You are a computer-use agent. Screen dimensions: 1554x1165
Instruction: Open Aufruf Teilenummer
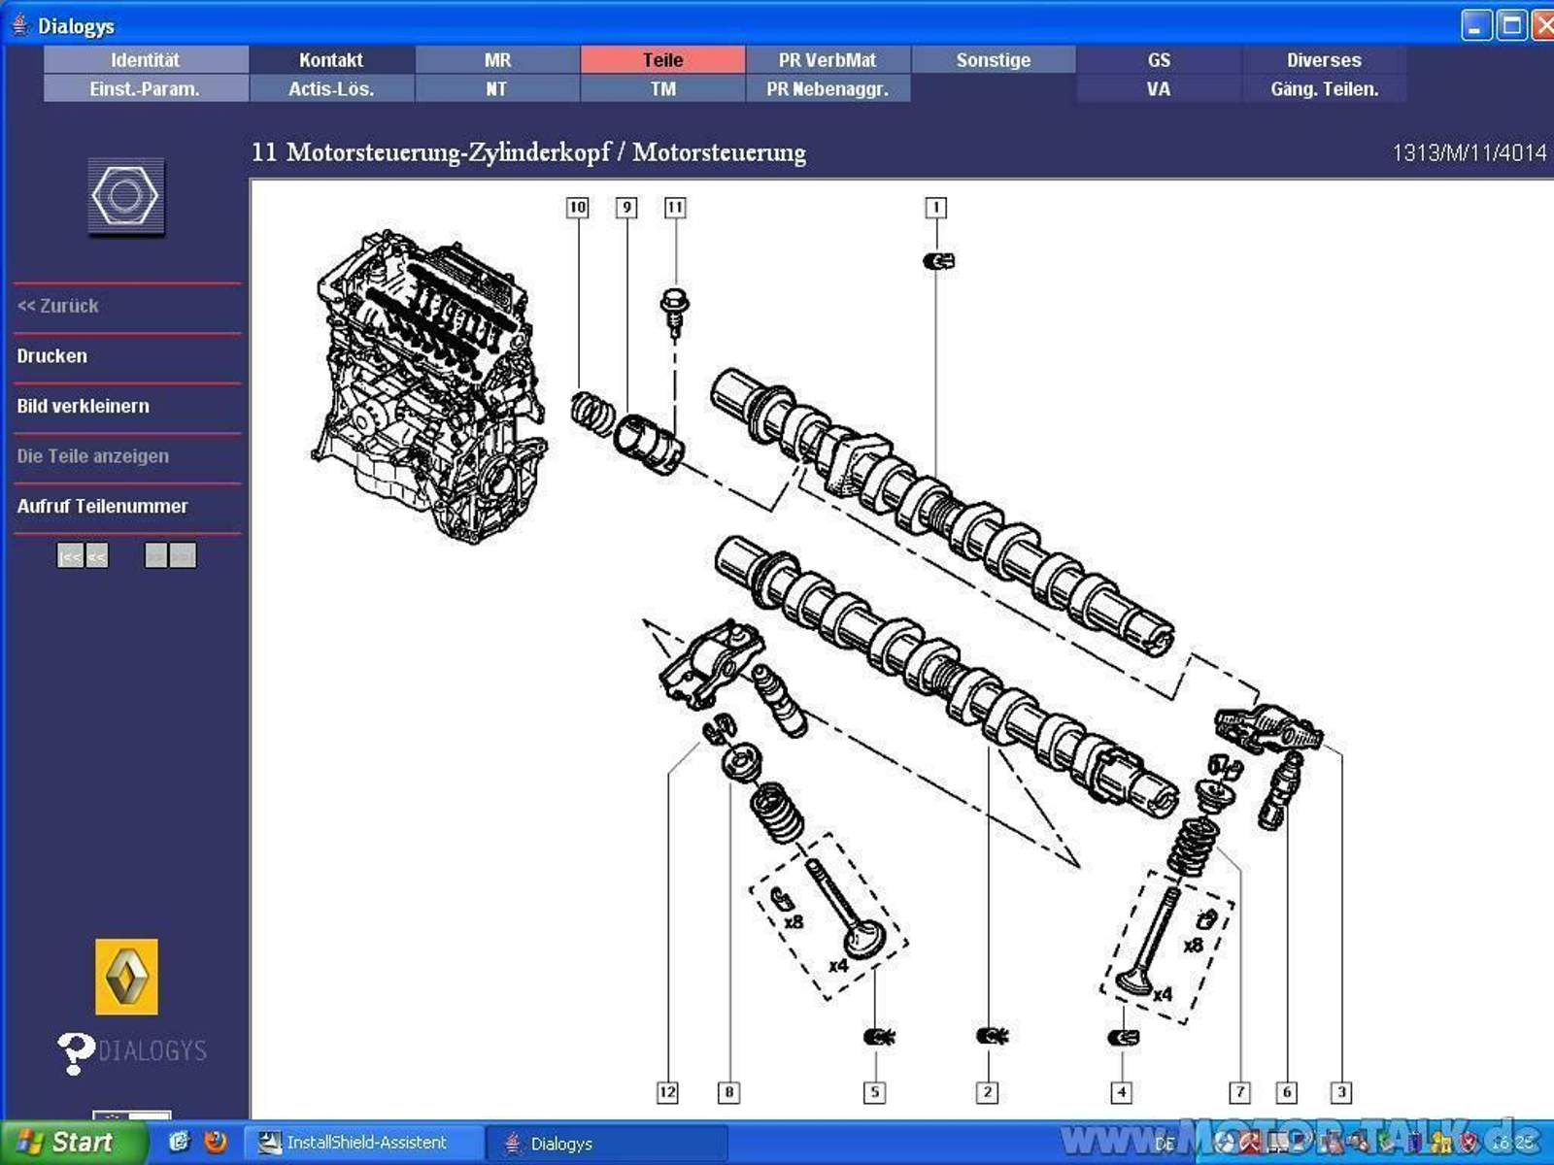[x=103, y=506]
